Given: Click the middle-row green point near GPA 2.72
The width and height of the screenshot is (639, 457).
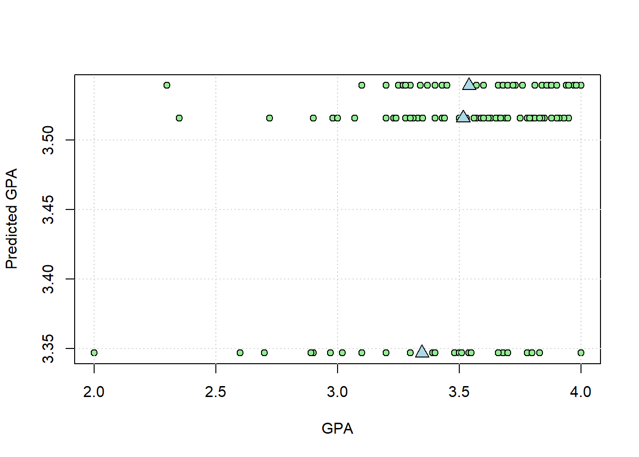Looking at the screenshot, I should [270, 118].
